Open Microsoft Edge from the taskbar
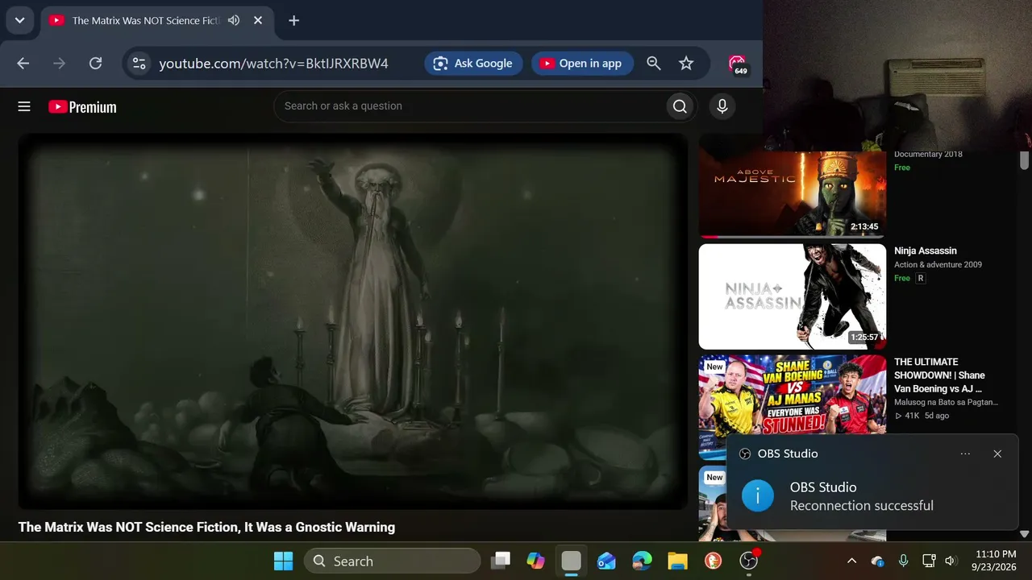This screenshot has height=580, width=1032. coord(642,561)
